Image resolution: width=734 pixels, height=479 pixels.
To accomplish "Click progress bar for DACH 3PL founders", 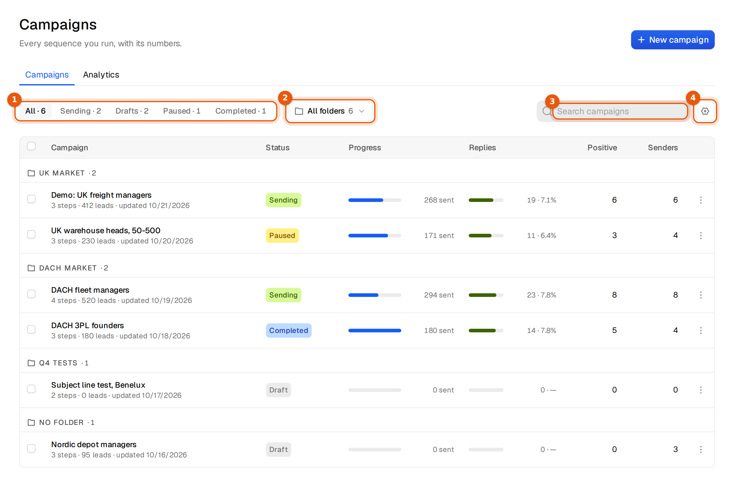I will coord(375,331).
